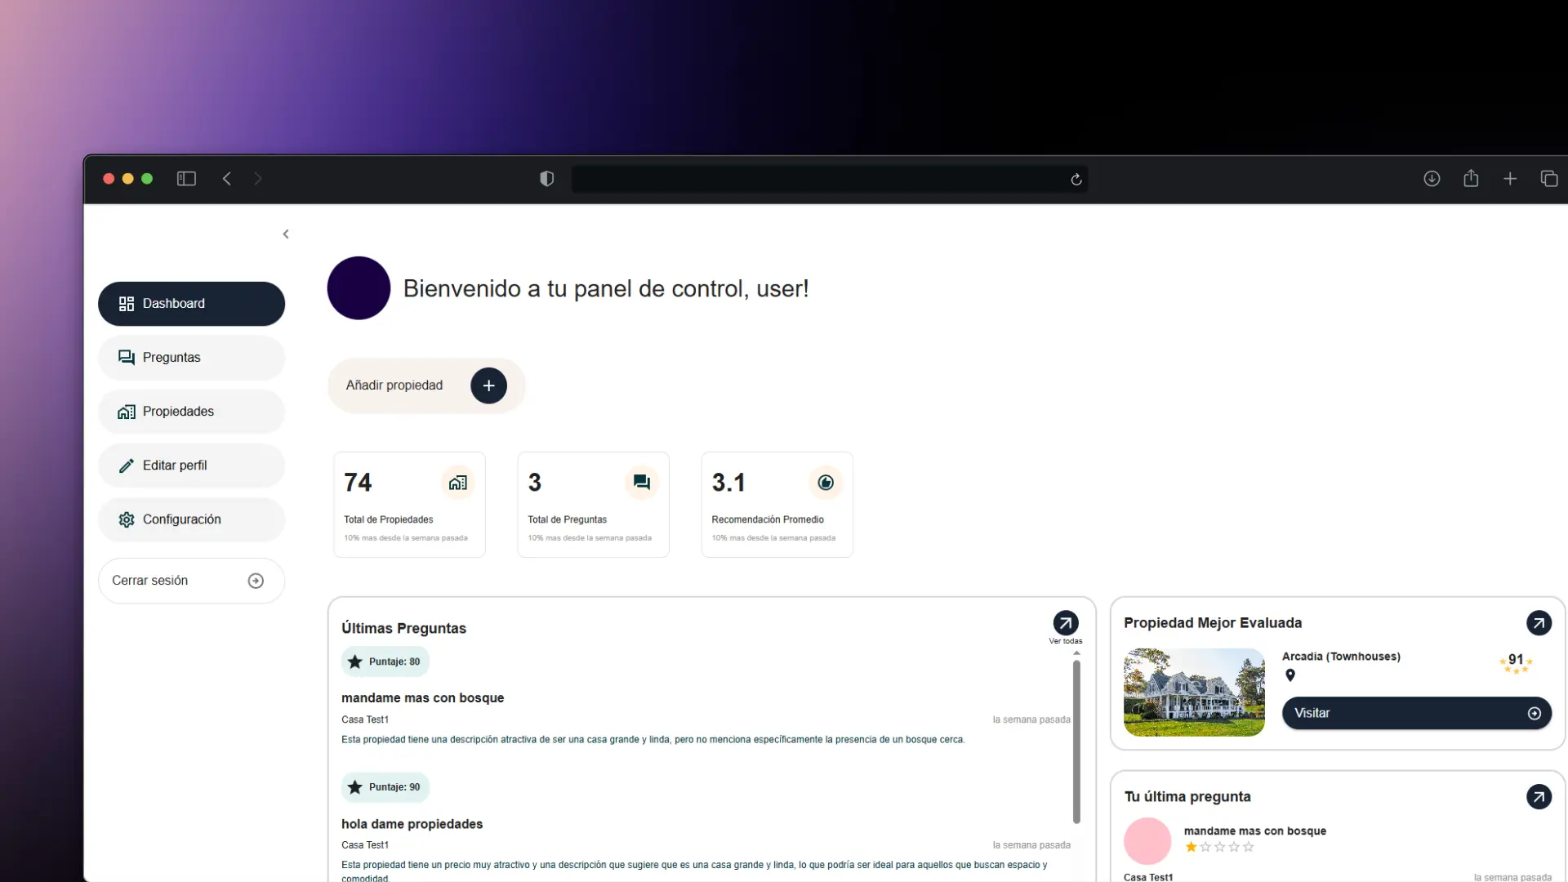Click the location pin under Arcadia (Townhouses)
Image resolution: width=1568 pixels, height=882 pixels.
click(1290, 675)
